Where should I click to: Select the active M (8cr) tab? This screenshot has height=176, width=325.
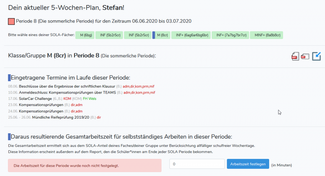click(x=162, y=35)
